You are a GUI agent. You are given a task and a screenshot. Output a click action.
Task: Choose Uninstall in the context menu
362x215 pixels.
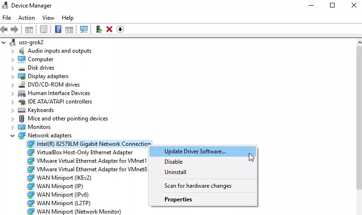tap(203, 172)
